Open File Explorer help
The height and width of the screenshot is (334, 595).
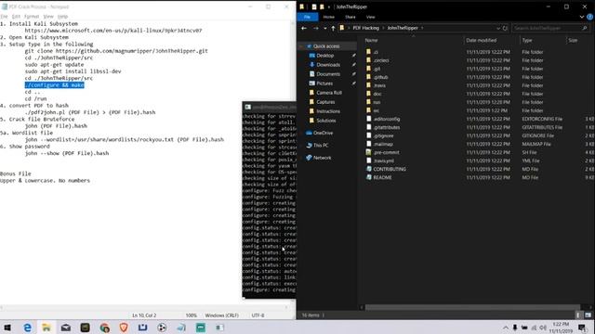[x=590, y=17]
